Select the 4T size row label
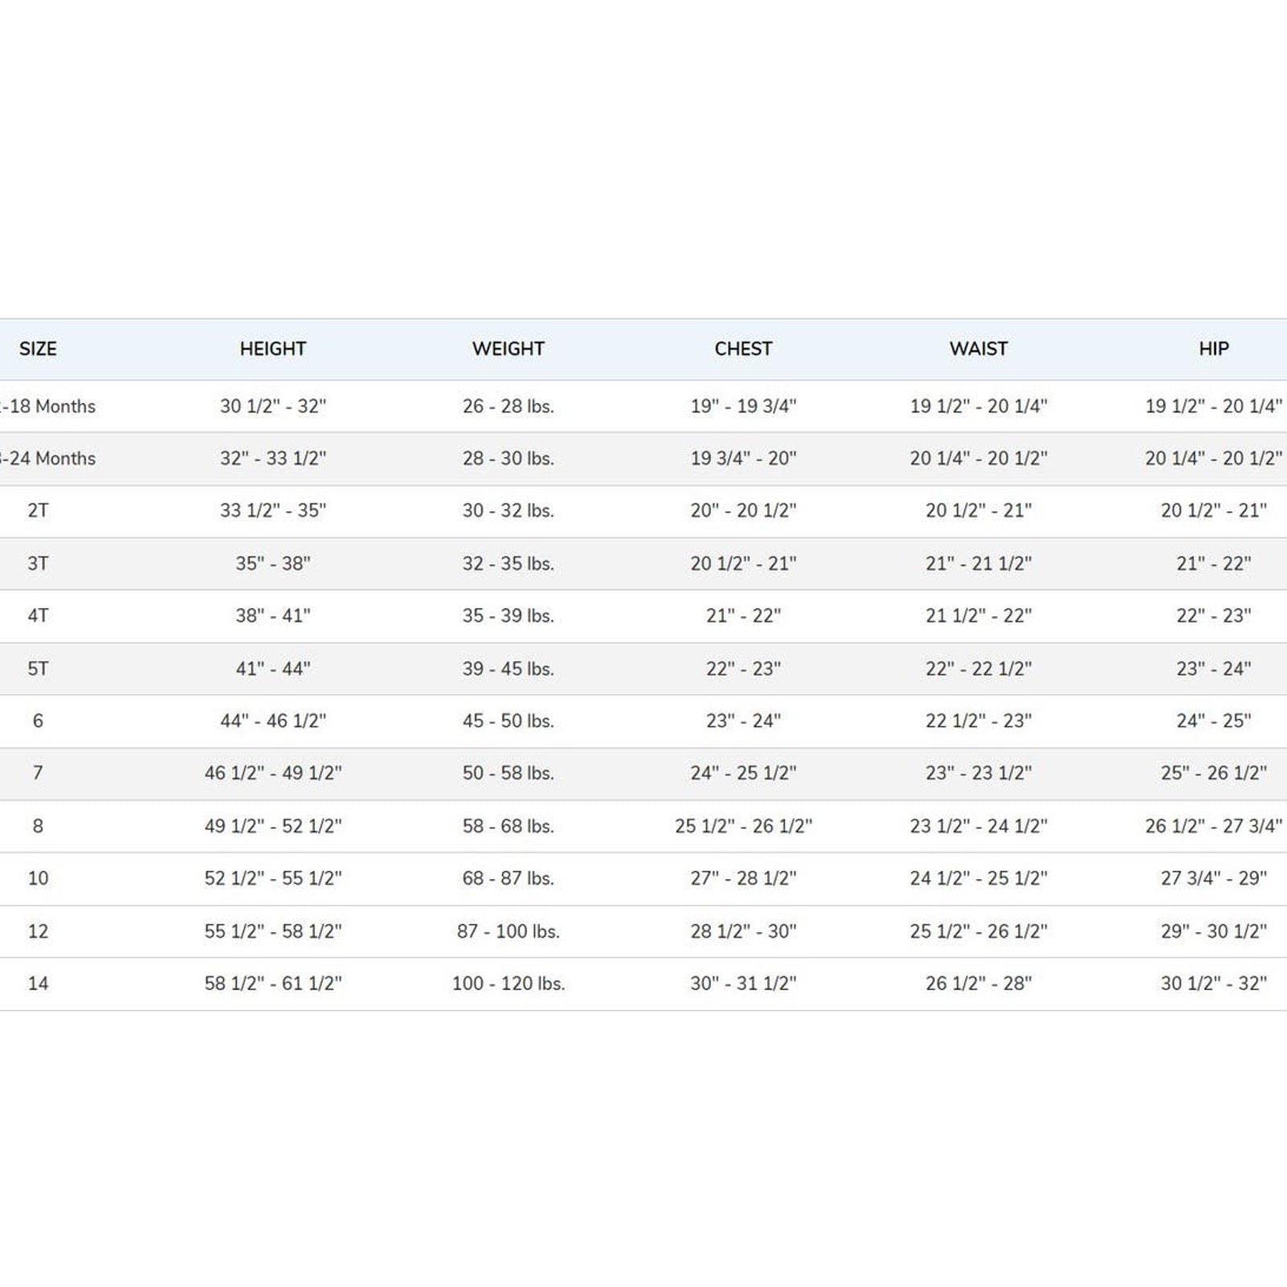 pyautogui.click(x=38, y=615)
